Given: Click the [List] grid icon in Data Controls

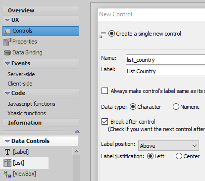Looking at the screenshot, I should coord(7,163).
